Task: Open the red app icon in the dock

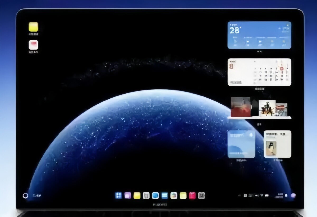Action: [192, 195]
